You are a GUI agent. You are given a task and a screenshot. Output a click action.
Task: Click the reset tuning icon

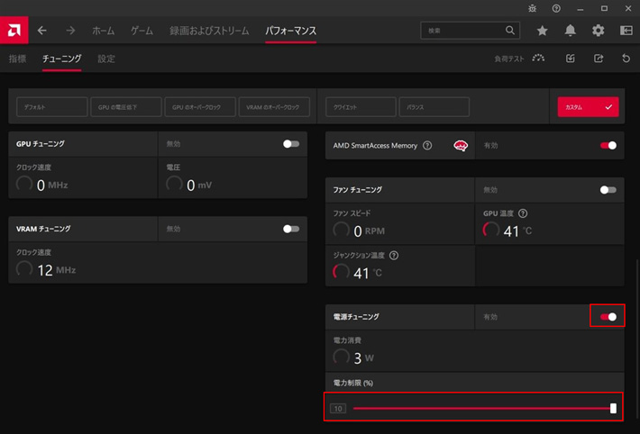point(626,59)
